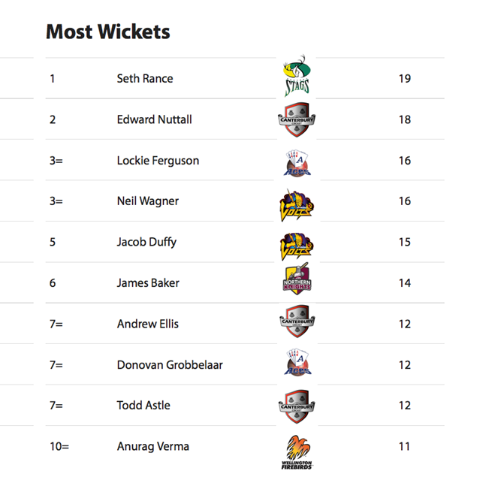Open the Jacob Duffy name link
498x501 pixels.
[146, 242]
